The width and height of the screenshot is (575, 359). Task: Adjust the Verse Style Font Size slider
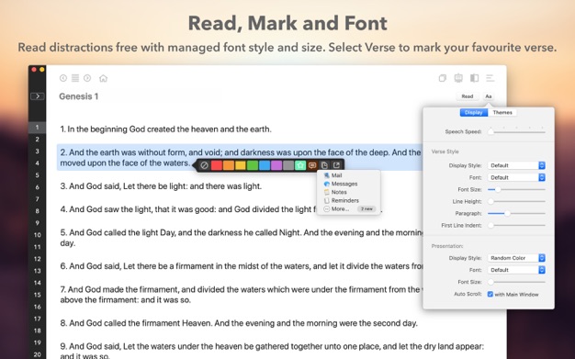tap(517, 189)
